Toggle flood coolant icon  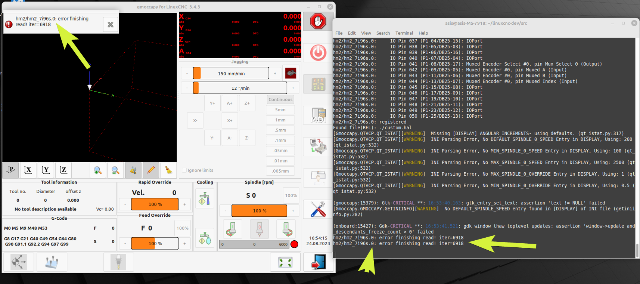coord(205,198)
